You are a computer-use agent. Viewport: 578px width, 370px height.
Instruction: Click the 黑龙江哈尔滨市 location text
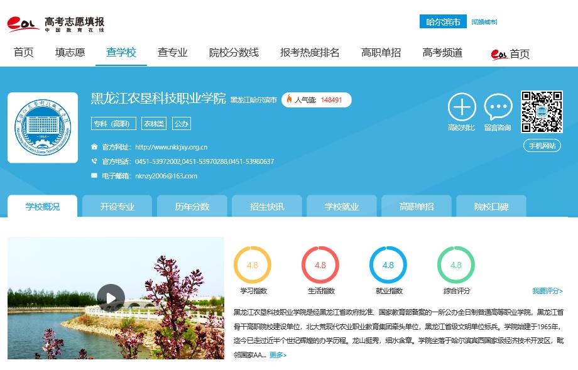(254, 100)
